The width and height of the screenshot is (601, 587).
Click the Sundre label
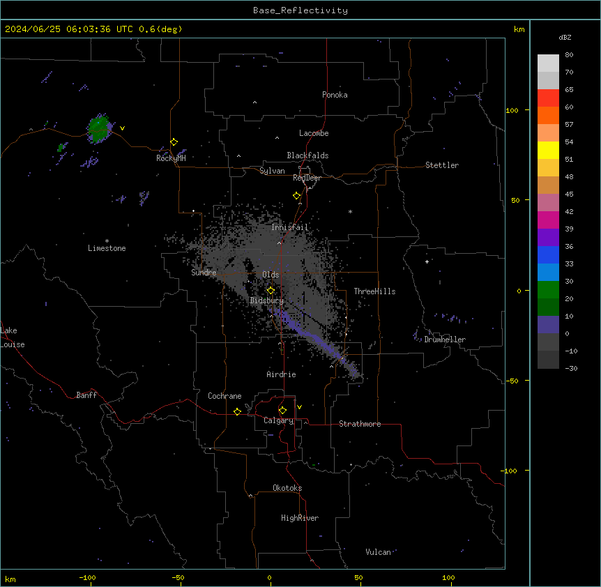pos(204,273)
